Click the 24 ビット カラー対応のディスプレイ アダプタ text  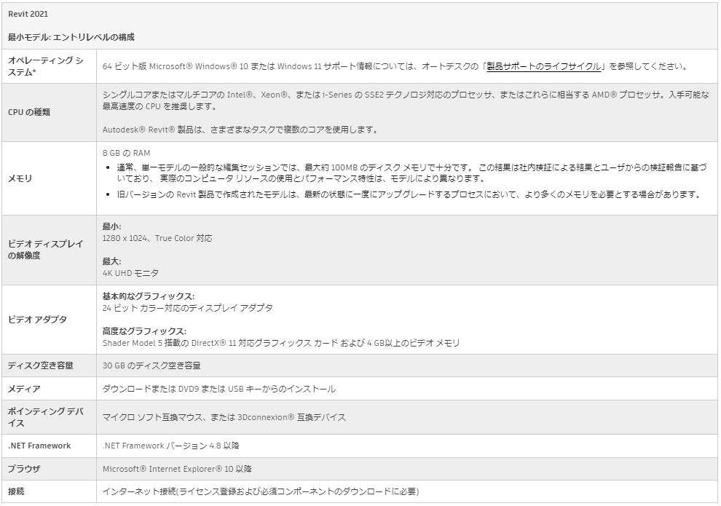[x=188, y=308]
